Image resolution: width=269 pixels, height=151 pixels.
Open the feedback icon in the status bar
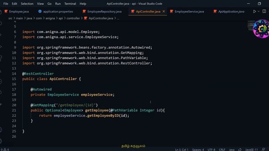point(264,149)
